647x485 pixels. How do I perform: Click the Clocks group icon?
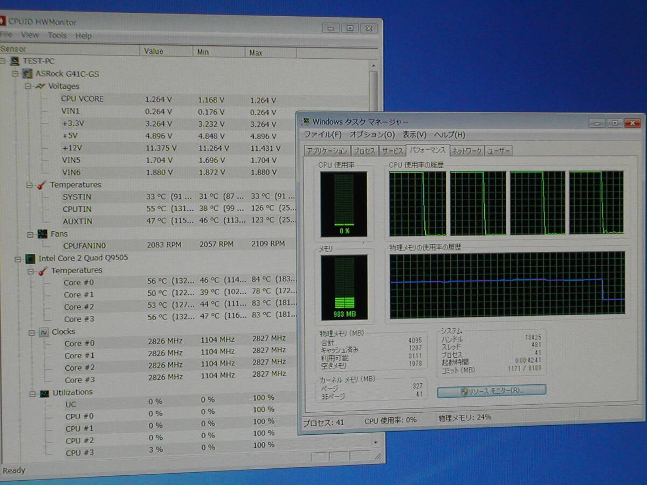tap(44, 332)
